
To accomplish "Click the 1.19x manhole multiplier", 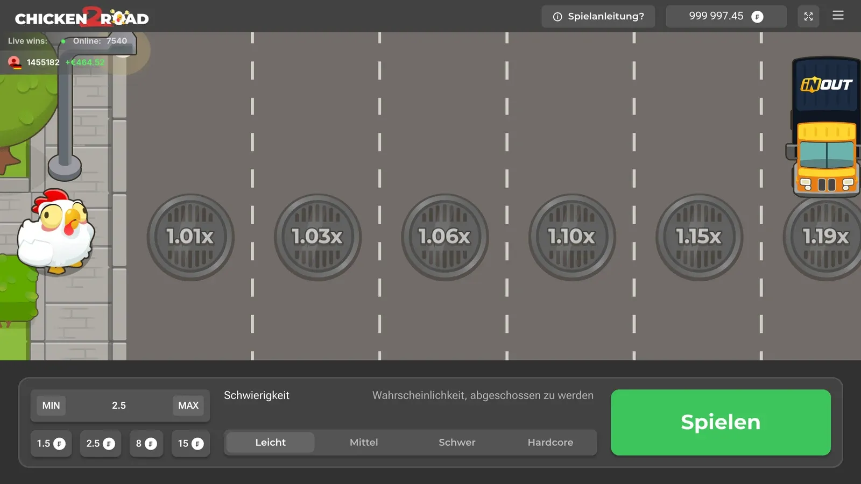I will 823,237.
